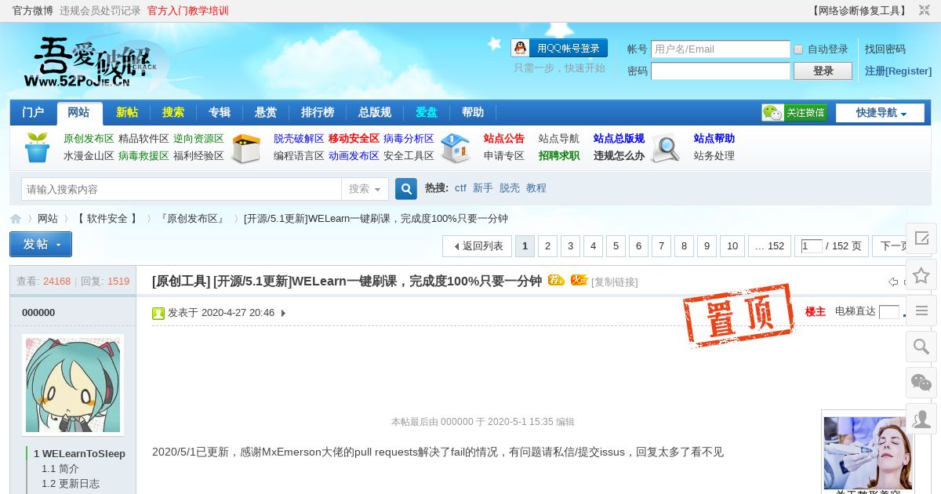Click hot search term ctf
The width and height of the screenshot is (941, 494).
(x=460, y=188)
